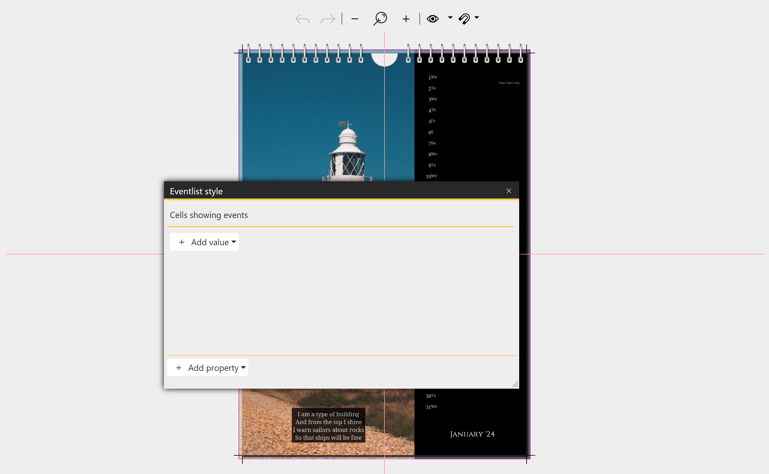
Task: Click the redo arrow icon
Action: [x=328, y=19]
